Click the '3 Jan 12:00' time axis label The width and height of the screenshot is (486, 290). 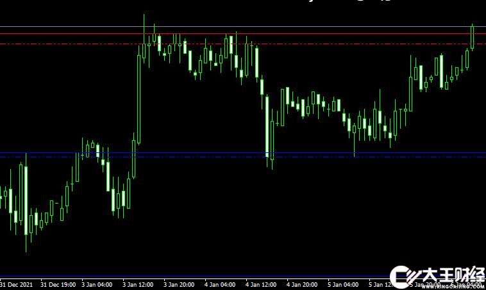click(138, 284)
